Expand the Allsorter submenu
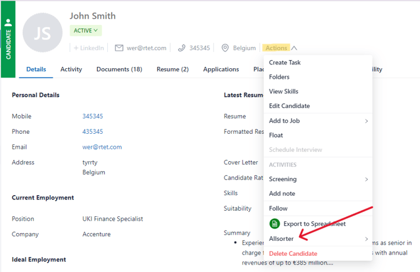Screen dimensions: 420x272 [318, 239]
